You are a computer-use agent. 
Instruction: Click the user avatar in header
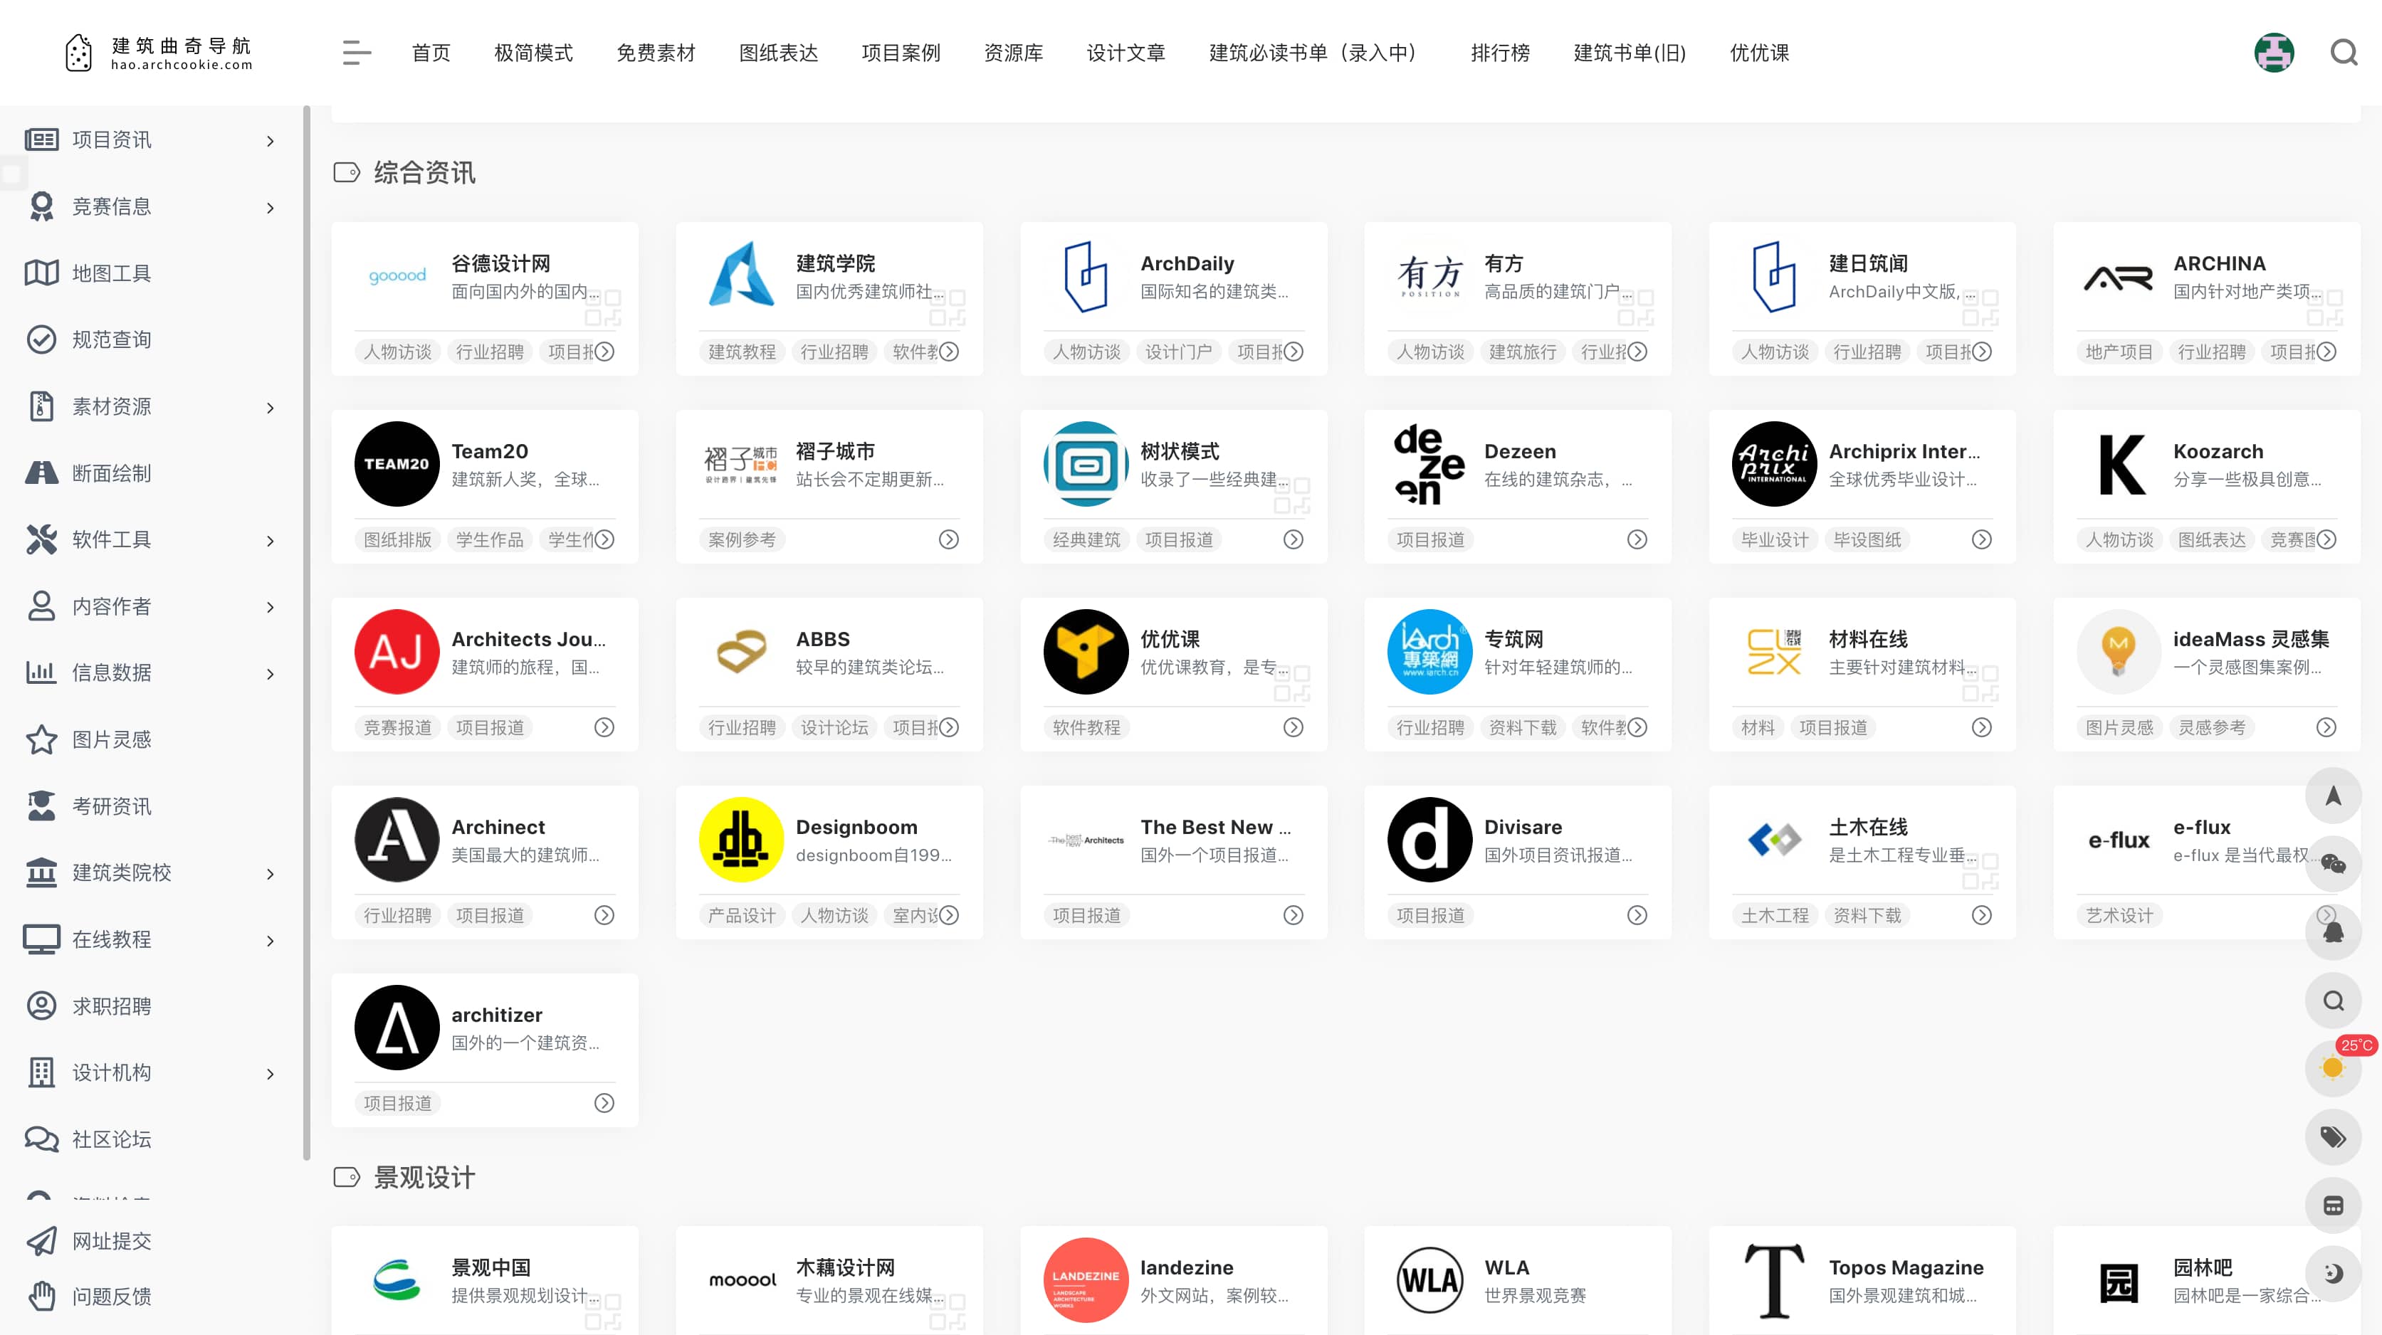(x=2273, y=53)
